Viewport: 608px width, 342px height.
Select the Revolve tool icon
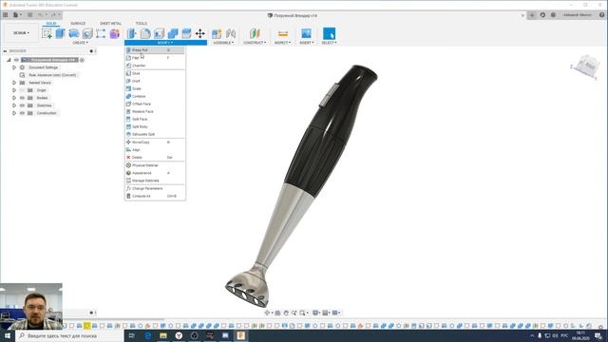coord(74,34)
